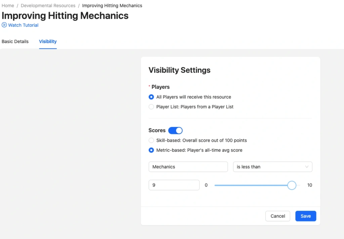The height and width of the screenshot is (239, 344).
Task: Click the Mechanics metric field
Action: (x=188, y=167)
